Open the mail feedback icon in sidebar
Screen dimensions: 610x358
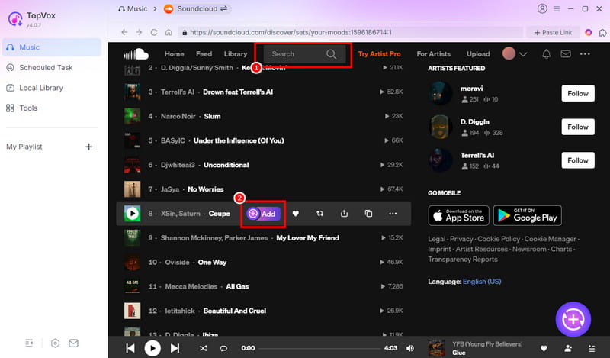[73, 343]
